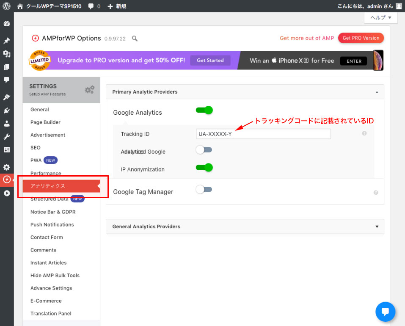Open Instant Articles tab
Viewport: 405px width, 326px height.
[x=48, y=263]
